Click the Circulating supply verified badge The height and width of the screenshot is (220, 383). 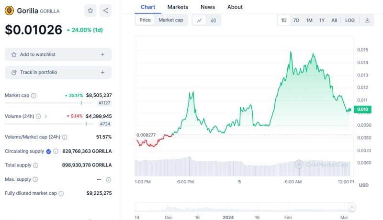tap(49, 152)
